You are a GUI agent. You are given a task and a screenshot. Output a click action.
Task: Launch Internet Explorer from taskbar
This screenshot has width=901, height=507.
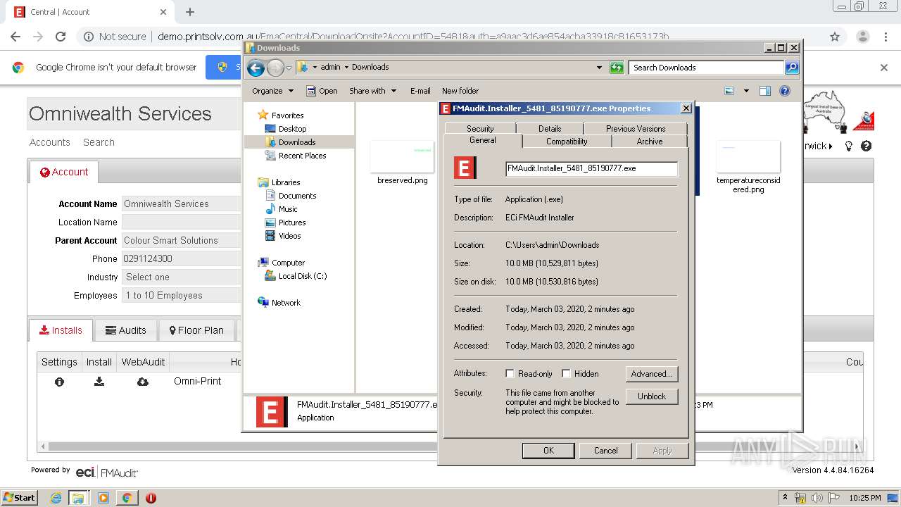tap(56, 498)
